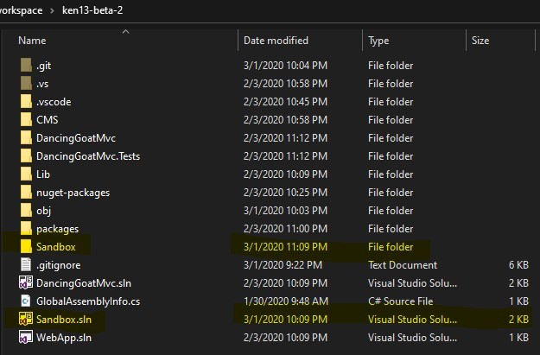Click the 2 KB size of DancingGoatMvc.sln
This screenshot has height=355, width=540.
(518, 283)
